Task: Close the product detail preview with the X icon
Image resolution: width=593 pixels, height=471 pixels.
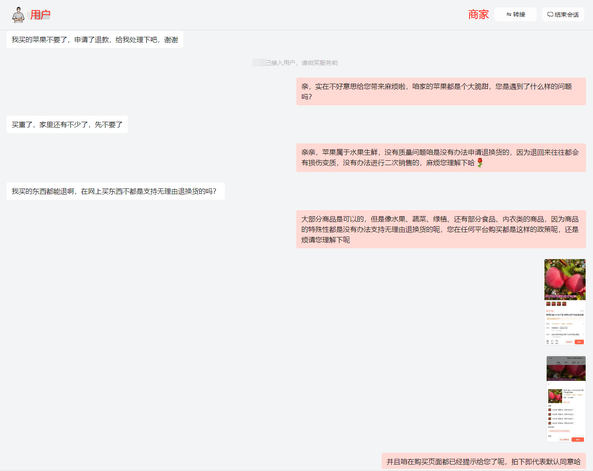Action: pyautogui.click(x=583, y=363)
